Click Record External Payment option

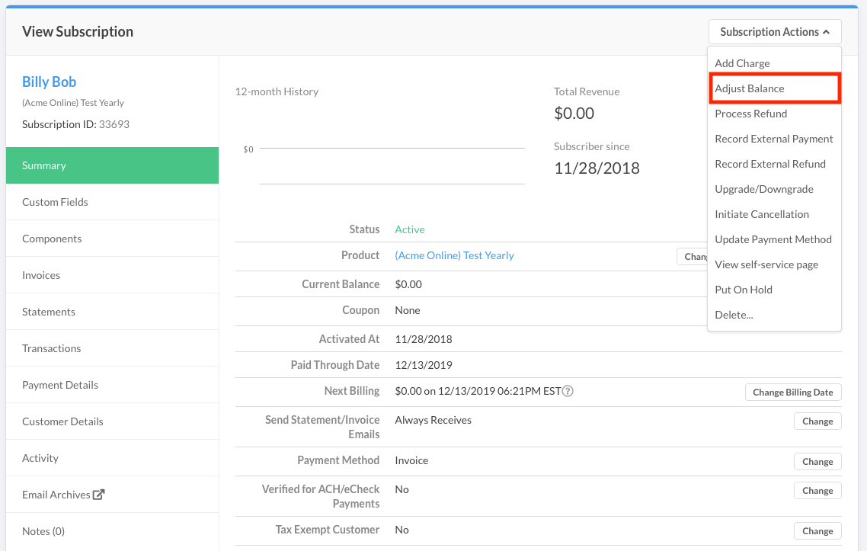pos(773,139)
